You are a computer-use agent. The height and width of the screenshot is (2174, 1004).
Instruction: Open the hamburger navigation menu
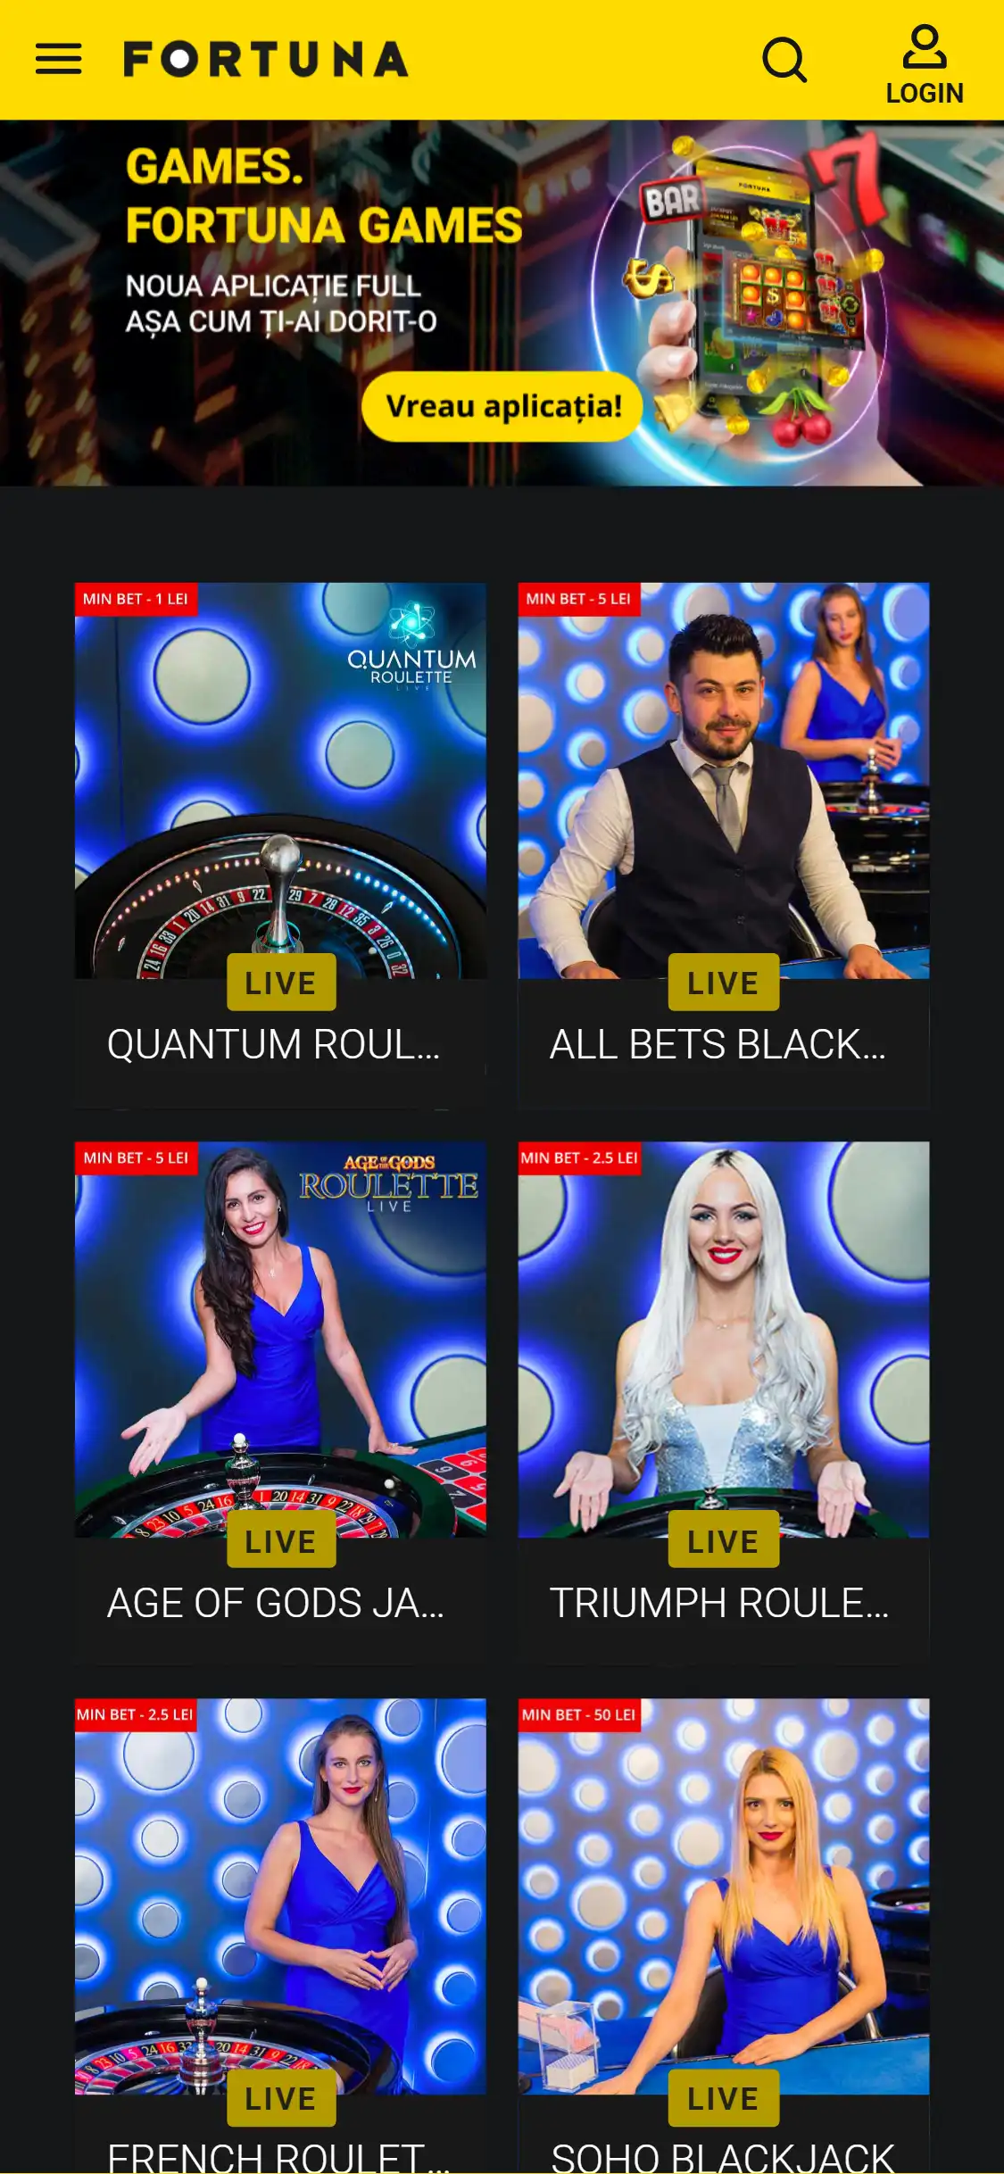click(59, 59)
